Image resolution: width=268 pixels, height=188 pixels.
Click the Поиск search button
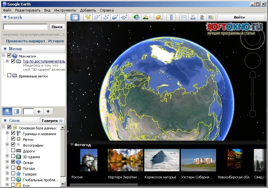coord(57,27)
